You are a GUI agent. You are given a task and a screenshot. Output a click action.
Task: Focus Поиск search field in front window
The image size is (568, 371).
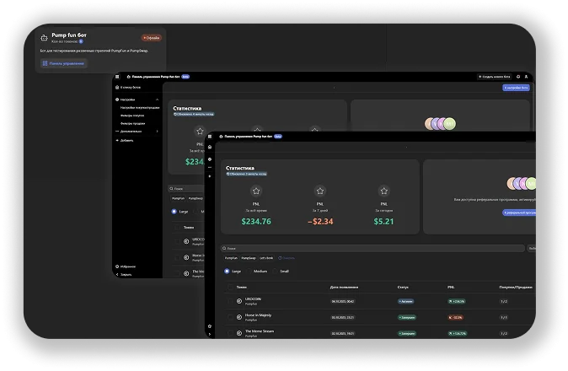tap(372, 248)
